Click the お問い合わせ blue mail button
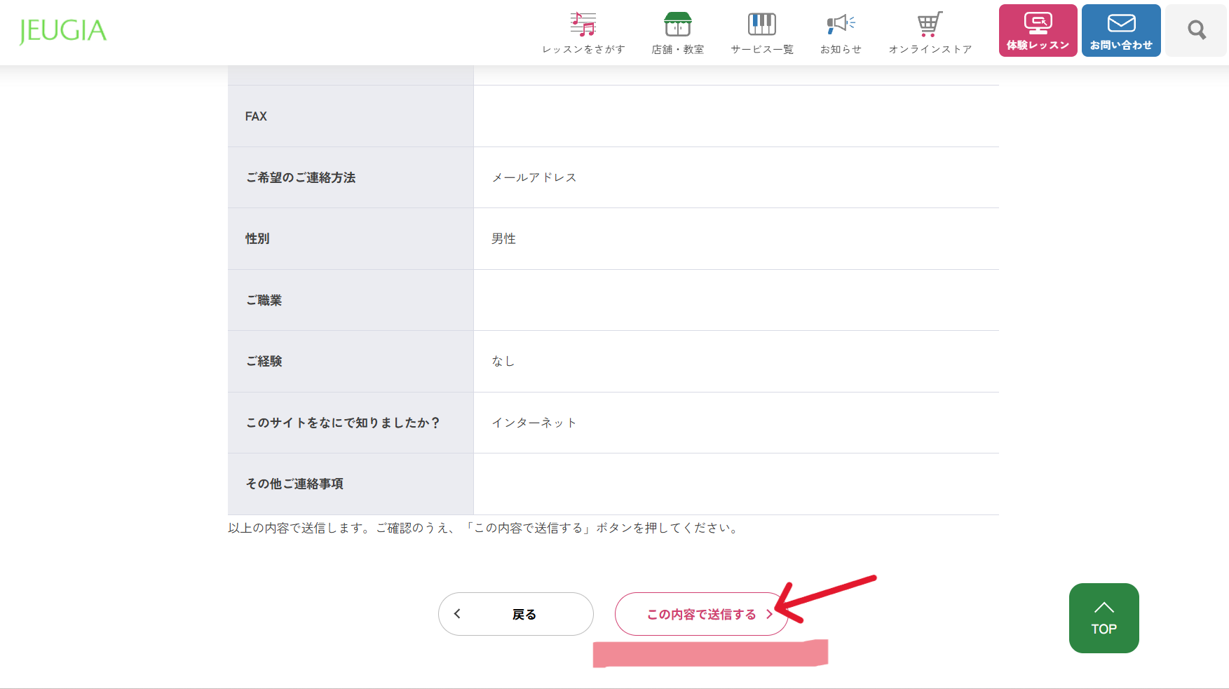1229x689 pixels. 1121,31
